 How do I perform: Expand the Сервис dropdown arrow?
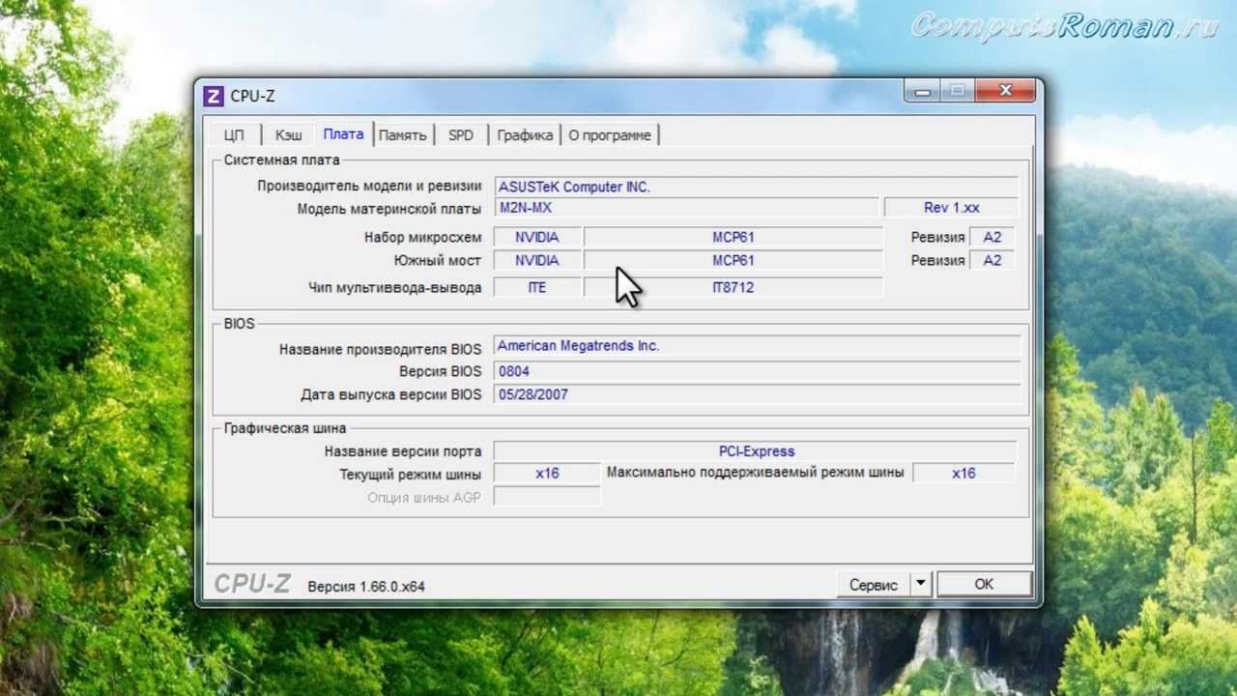tap(920, 585)
